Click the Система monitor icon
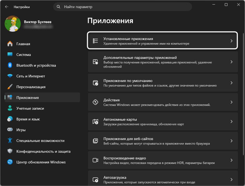 click(x=10, y=54)
